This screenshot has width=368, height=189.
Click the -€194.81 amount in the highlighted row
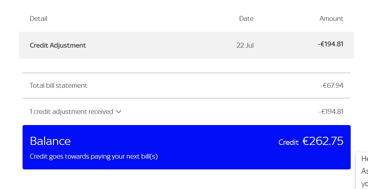(330, 44)
